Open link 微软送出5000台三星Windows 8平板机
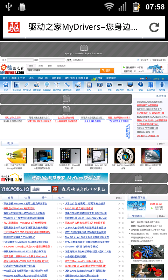The height and width of the screenshot is (280, 168). coord(24,213)
